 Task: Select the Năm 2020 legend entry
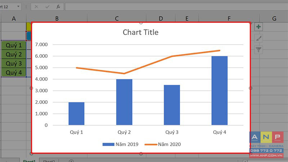coord(163,144)
